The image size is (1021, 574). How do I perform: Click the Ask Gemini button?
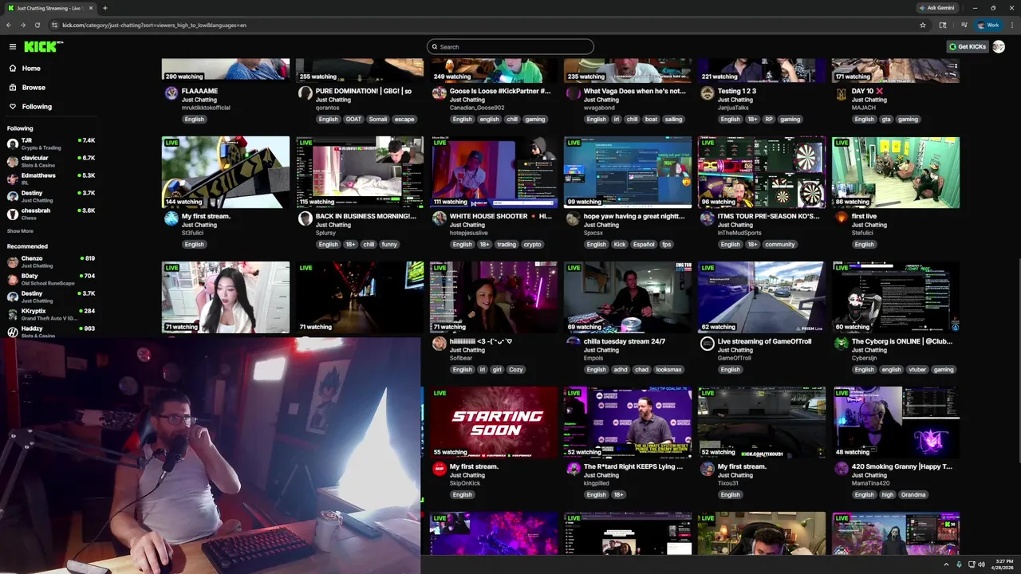936,8
